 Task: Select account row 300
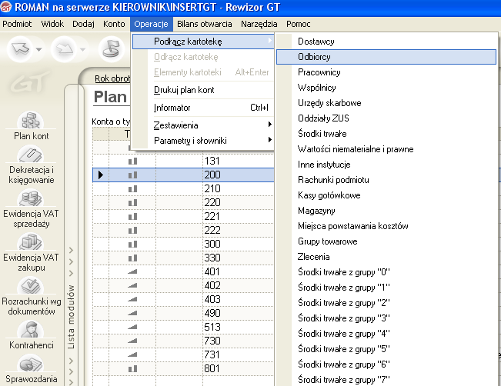pos(183,244)
